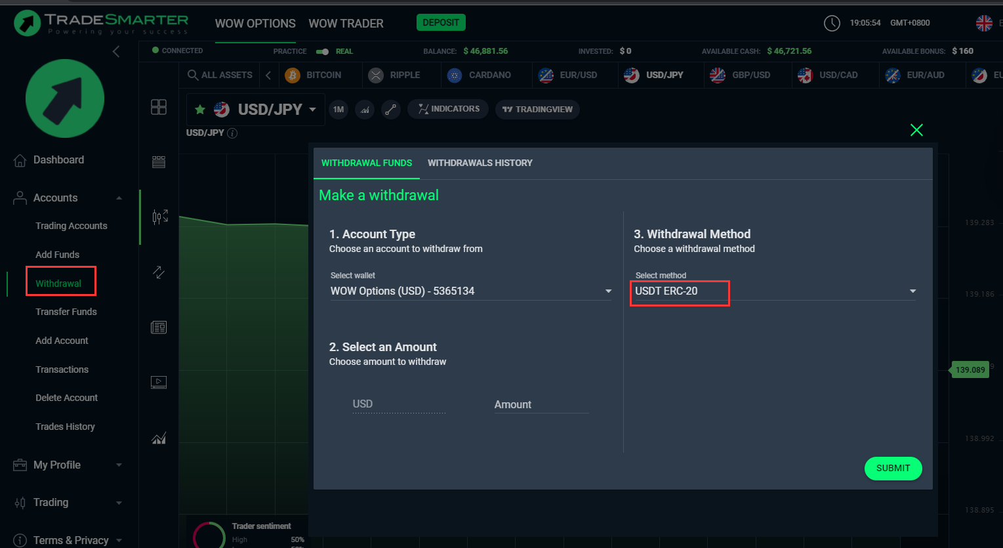This screenshot has height=548, width=1003.
Task: Click the available cash $46,721.56
Action: click(789, 51)
